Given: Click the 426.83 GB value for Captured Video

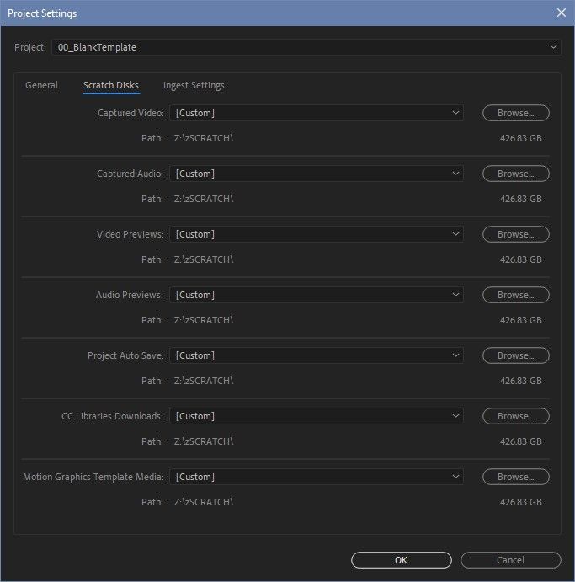Looking at the screenshot, I should [x=521, y=138].
